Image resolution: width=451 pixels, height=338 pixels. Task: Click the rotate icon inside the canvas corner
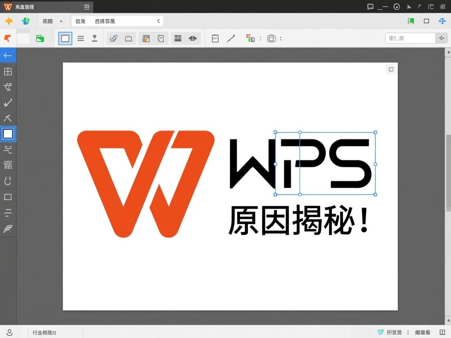coord(391,69)
